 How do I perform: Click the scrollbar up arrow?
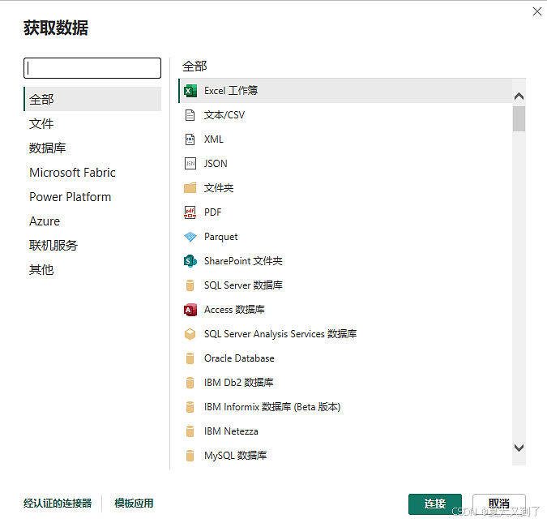click(x=519, y=96)
